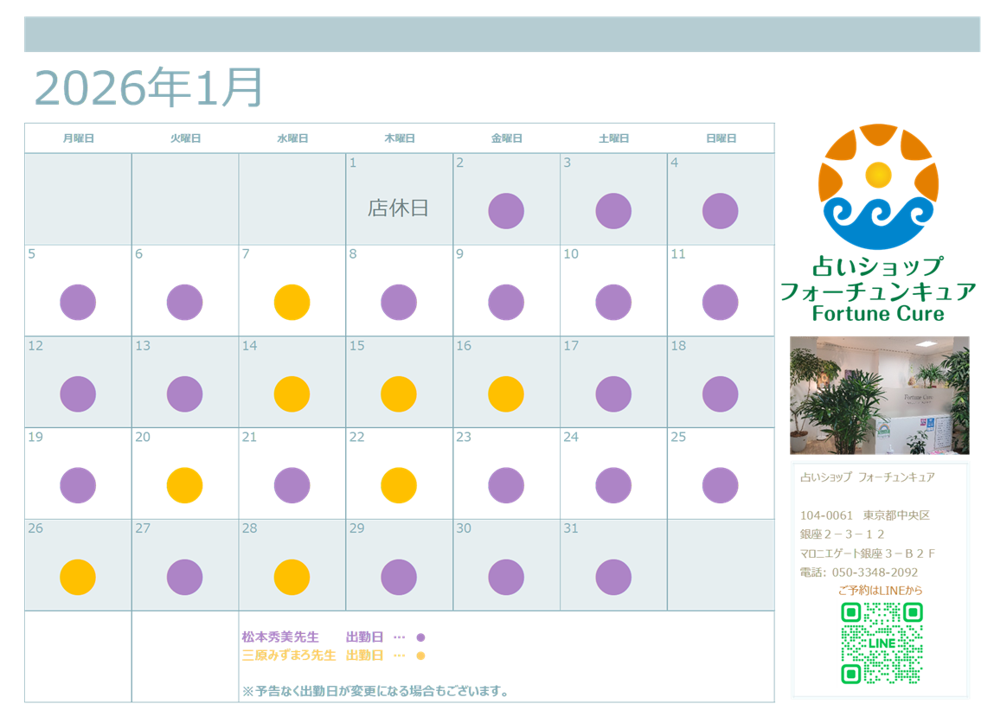Screen dimensions: 981x723
Task: Select the 月曜日 column header
Action: (78, 138)
